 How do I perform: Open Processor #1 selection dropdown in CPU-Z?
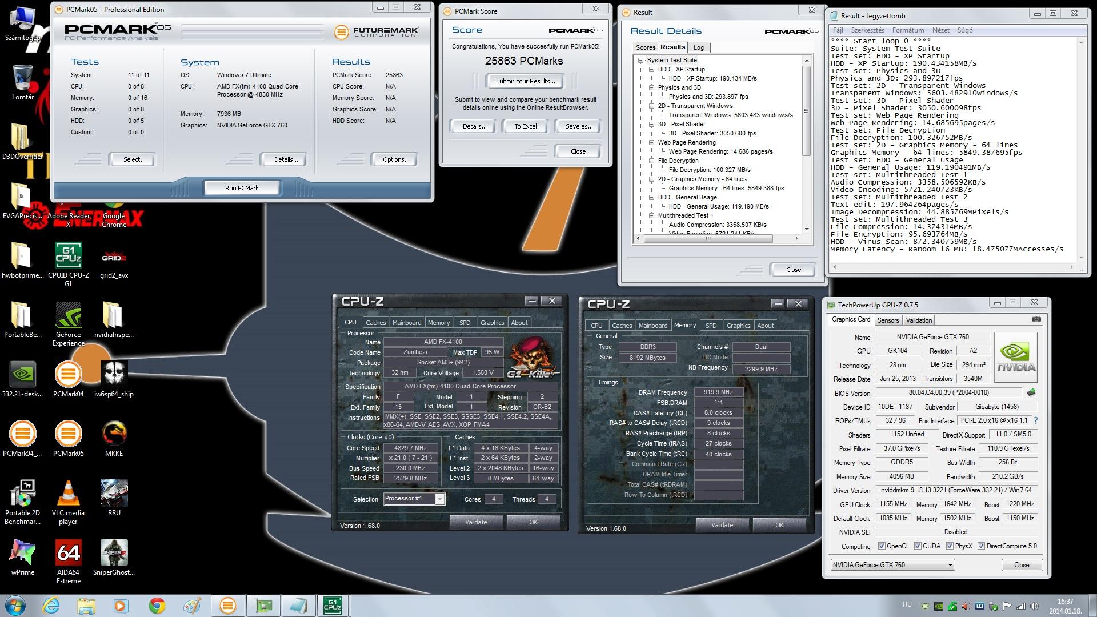pyautogui.click(x=414, y=499)
